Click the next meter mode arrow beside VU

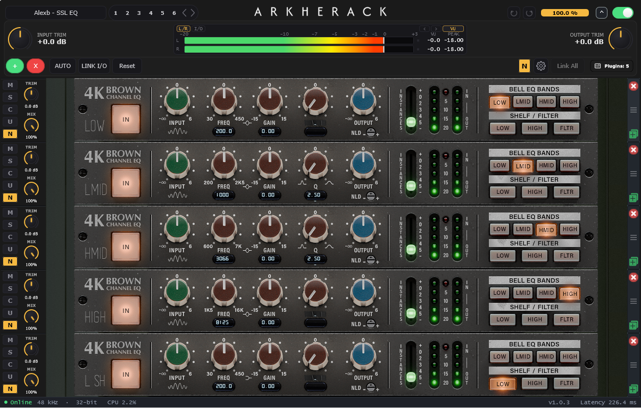point(435,29)
